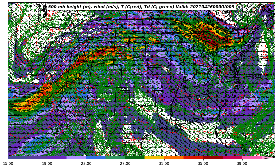Click the orange segment of the colorbar
The height and width of the screenshot is (168, 277).
[174, 157]
